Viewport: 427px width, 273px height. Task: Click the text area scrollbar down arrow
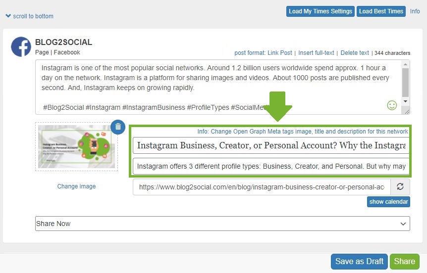point(405,101)
